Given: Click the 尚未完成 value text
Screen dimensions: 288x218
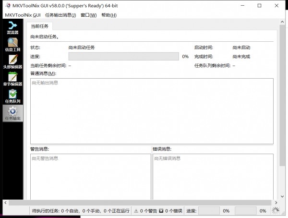Looking at the screenshot, I should 241,57.
